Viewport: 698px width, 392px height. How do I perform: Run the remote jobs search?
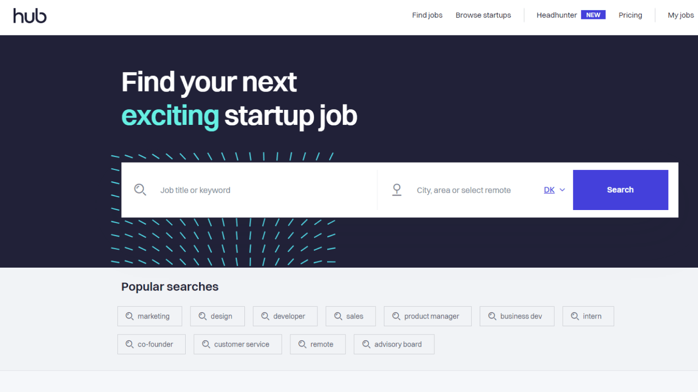pos(317,344)
